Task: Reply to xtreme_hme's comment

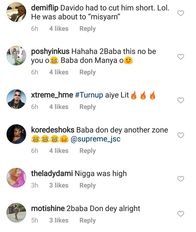Action: coord(87,107)
